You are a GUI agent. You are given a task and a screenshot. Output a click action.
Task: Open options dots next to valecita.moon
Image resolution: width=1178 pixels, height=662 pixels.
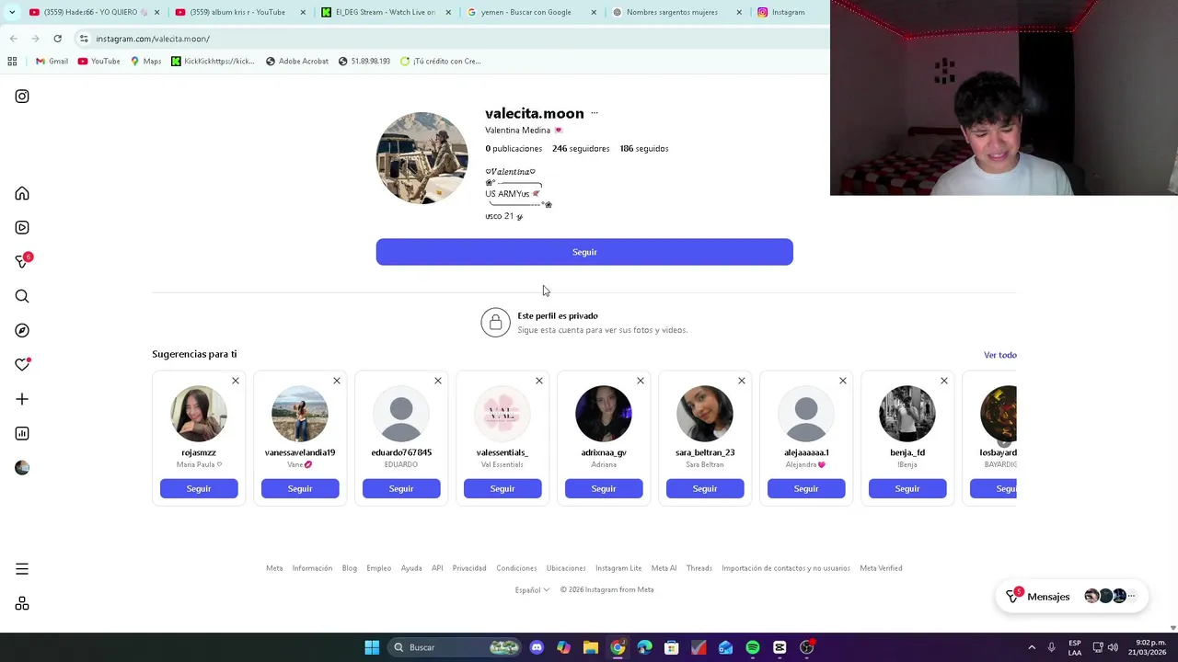[x=595, y=113]
